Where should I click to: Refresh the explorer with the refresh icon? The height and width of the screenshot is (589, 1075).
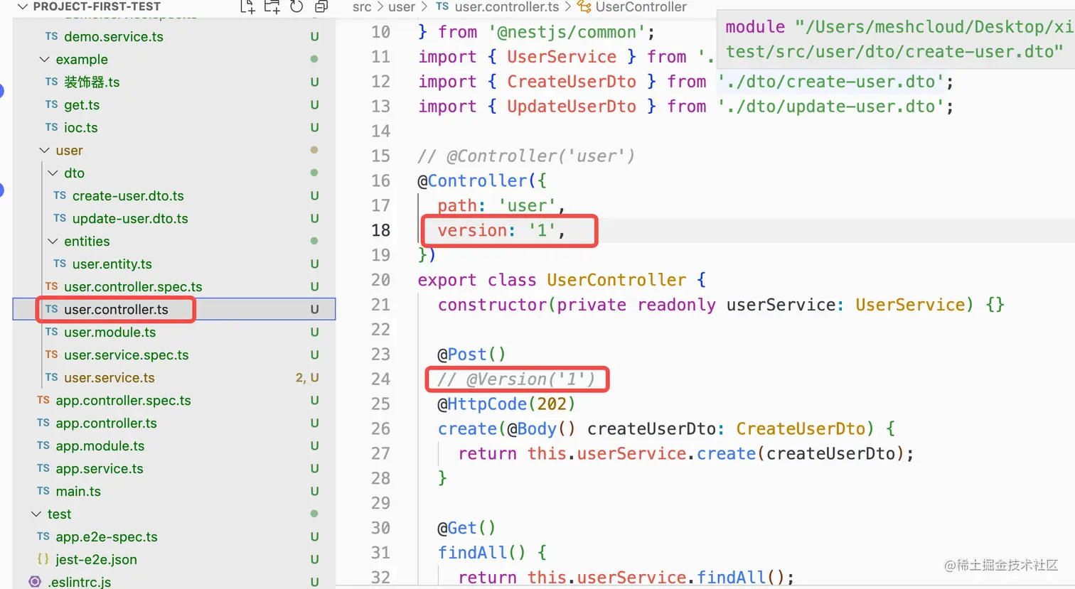[x=296, y=6]
